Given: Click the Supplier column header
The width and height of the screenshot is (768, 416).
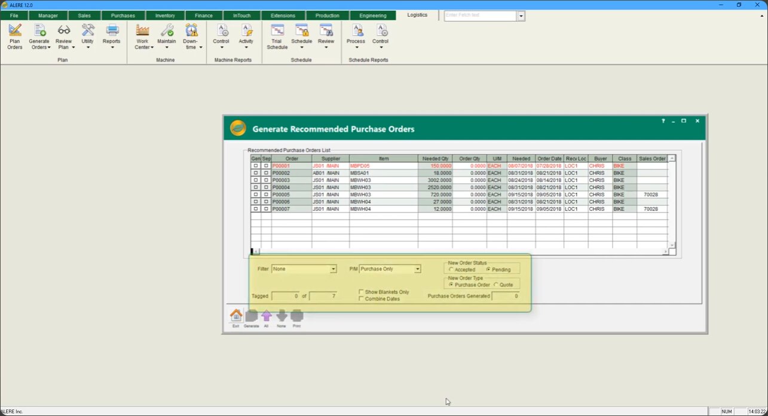Looking at the screenshot, I should (x=330, y=159).
